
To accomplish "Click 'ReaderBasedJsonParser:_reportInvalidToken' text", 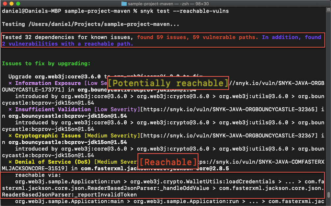I will coord(69,195).
